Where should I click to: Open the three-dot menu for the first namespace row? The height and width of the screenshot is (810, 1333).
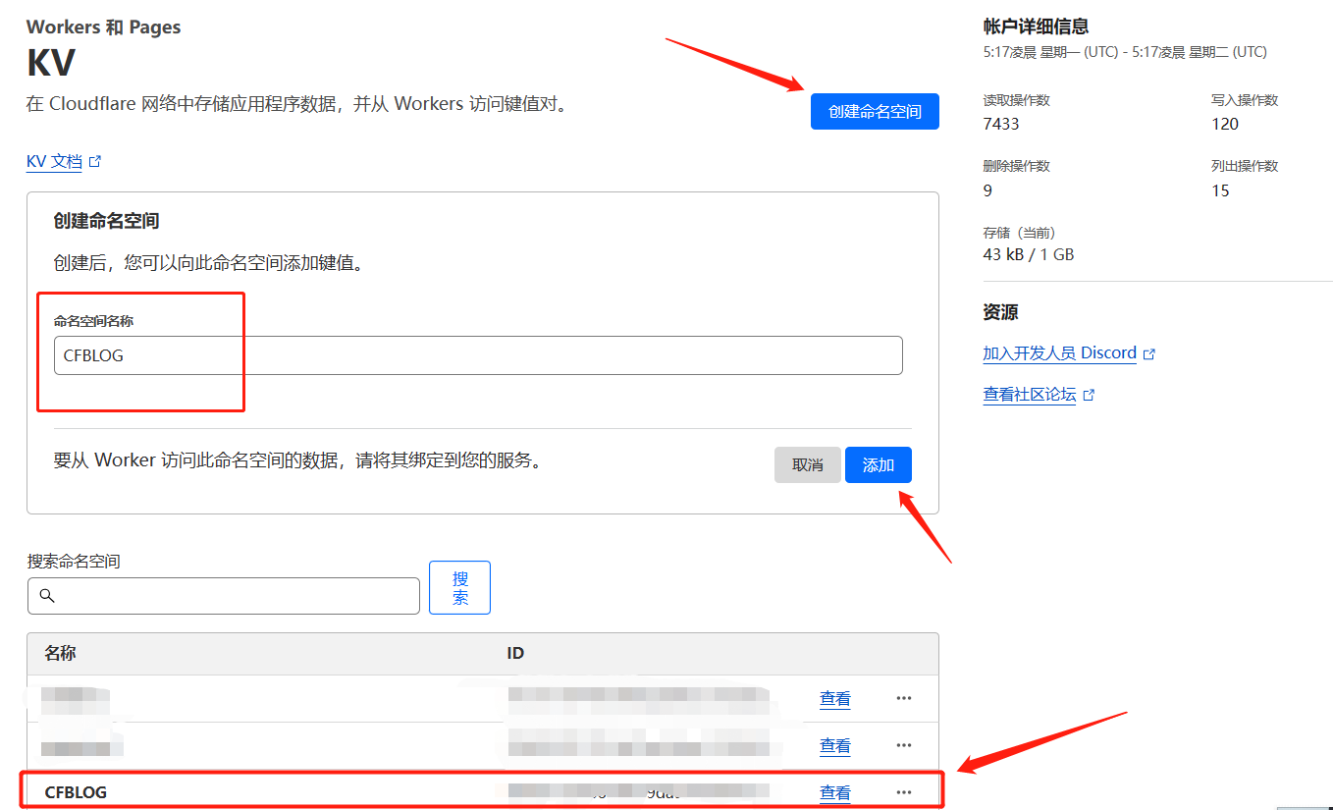(904, 699)
